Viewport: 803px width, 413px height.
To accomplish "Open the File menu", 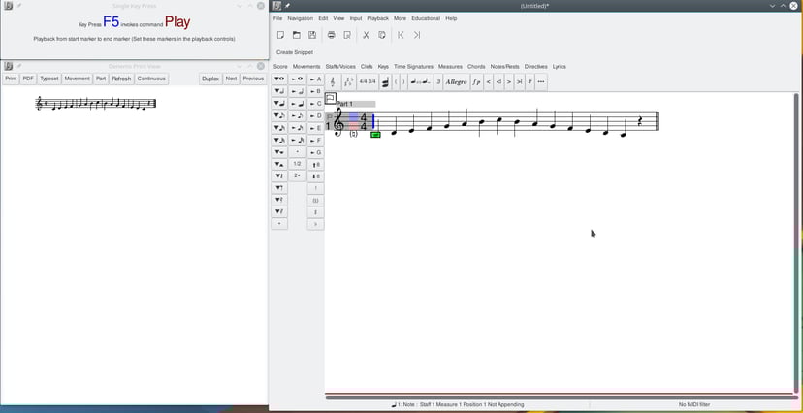I will [277, 18].
